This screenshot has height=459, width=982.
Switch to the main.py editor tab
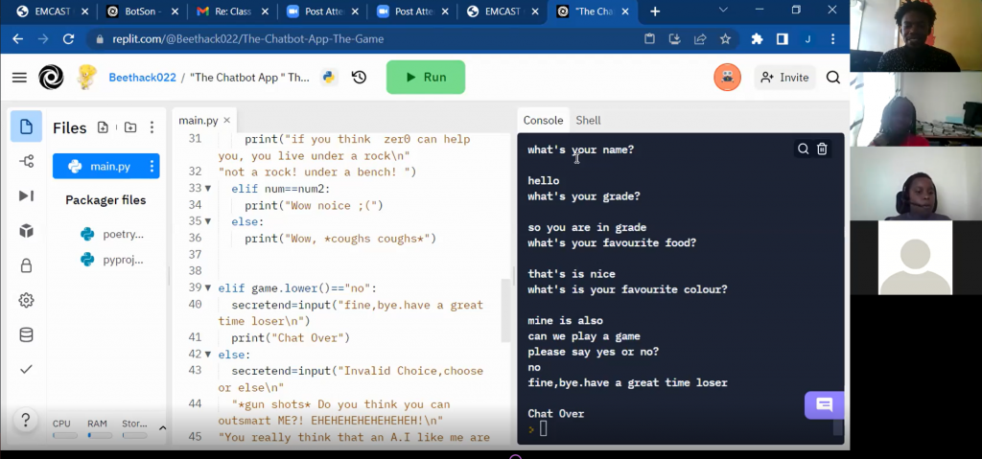pyautogui.click(x=198, y=120)
